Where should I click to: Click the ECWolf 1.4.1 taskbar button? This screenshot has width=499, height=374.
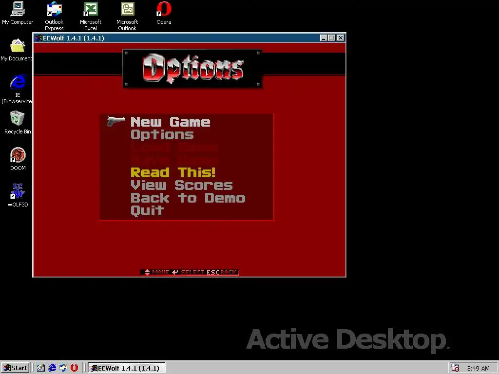pos(126,368)
